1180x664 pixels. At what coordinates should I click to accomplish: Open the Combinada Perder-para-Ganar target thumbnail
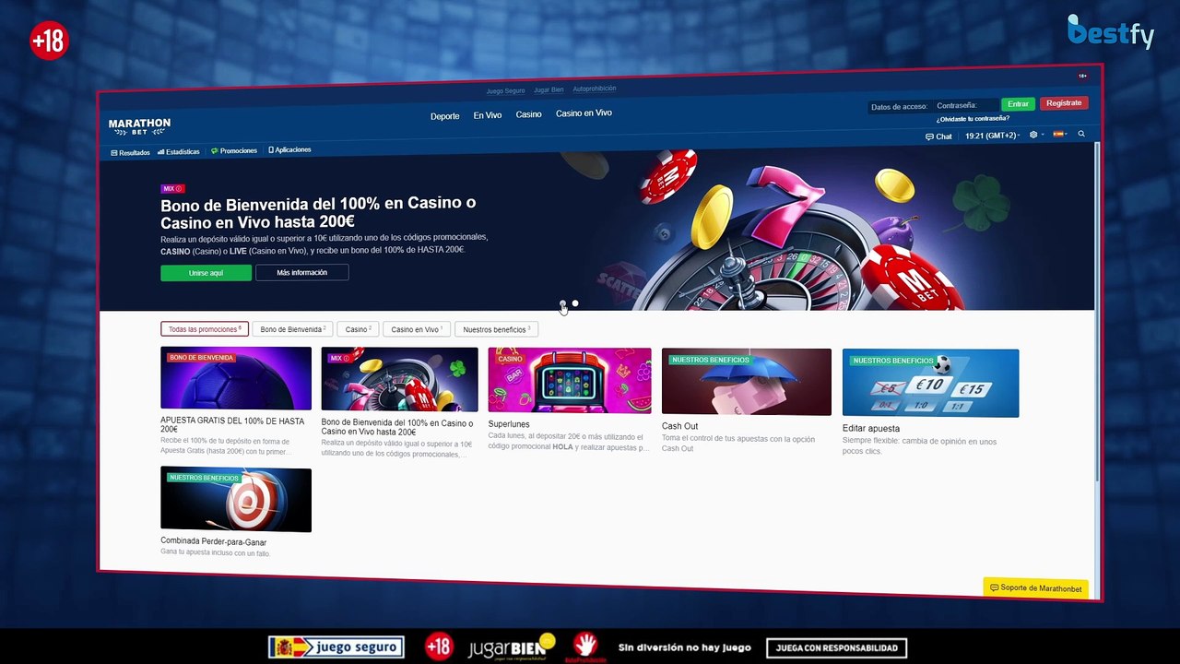pos(236,499)
